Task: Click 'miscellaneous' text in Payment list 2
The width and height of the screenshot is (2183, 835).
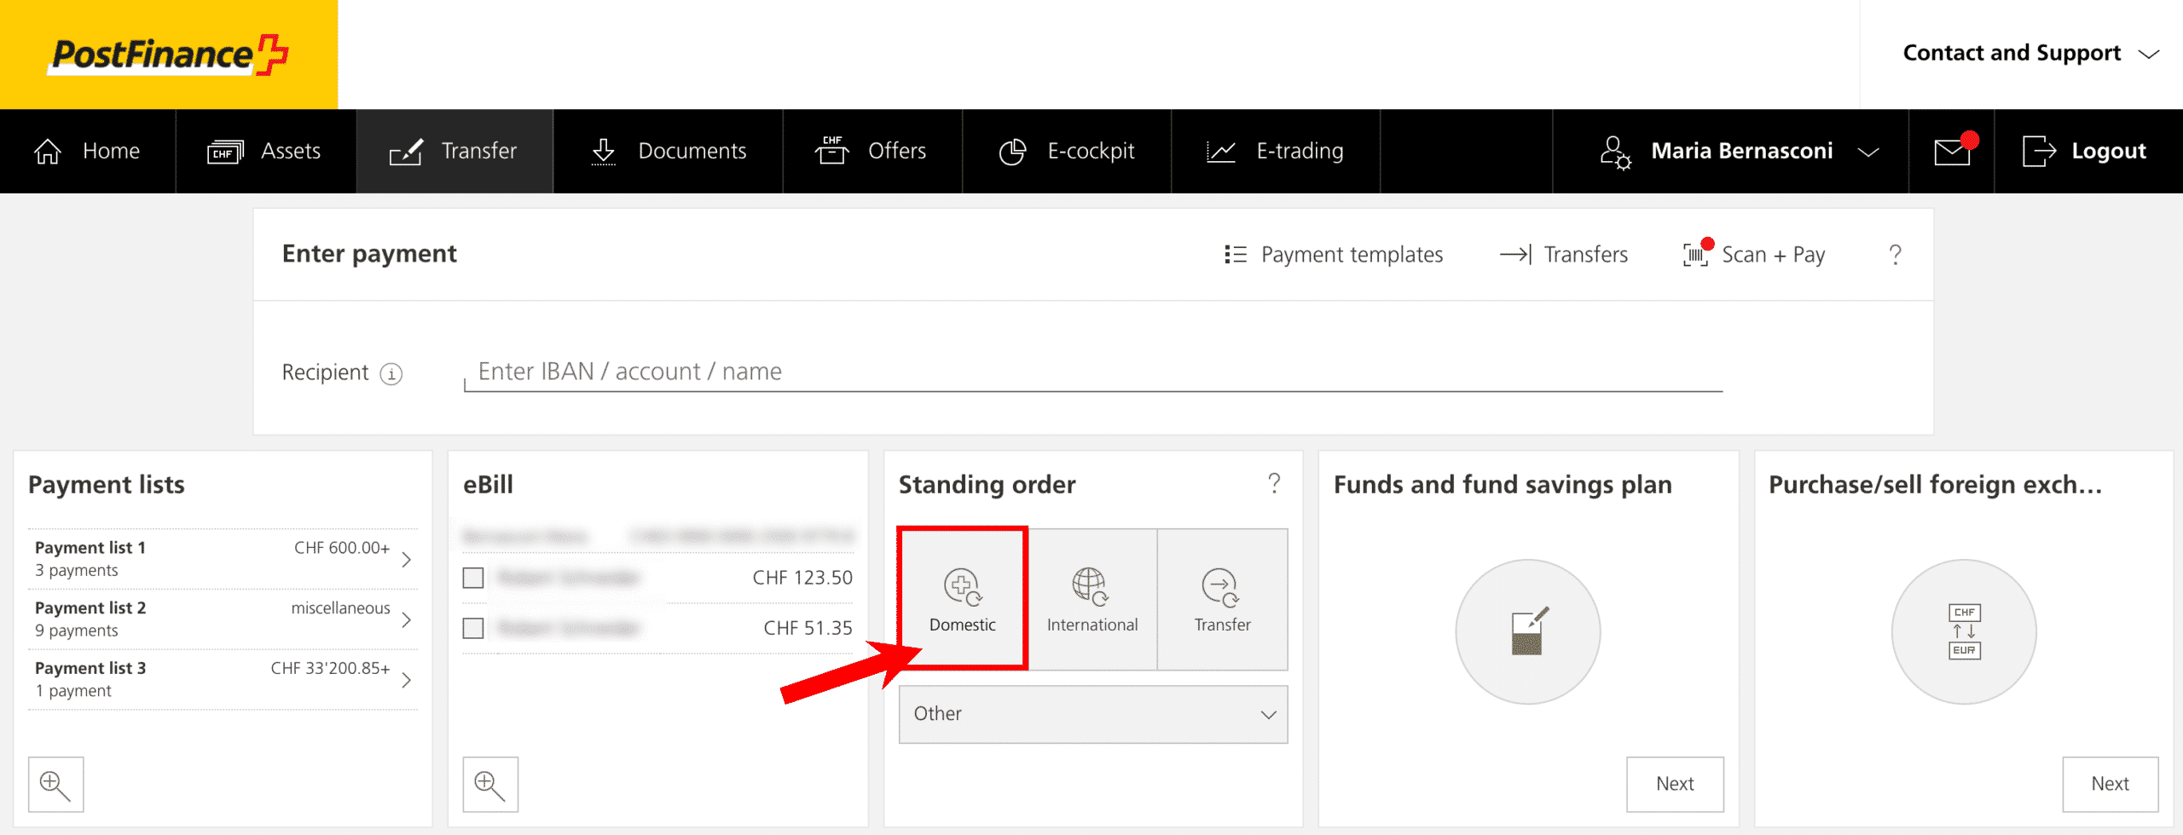Action: coord(340,608)
